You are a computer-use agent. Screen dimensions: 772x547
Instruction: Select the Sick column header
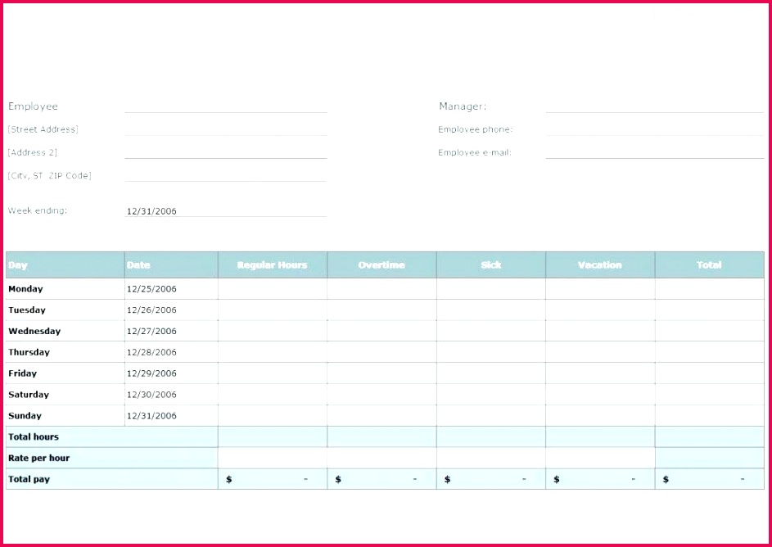pyautogui.click(x=491, y=264)
